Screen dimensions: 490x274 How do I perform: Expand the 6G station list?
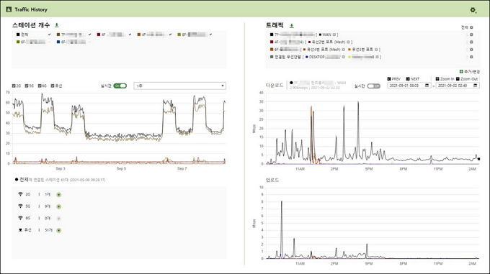coord(59,219)
